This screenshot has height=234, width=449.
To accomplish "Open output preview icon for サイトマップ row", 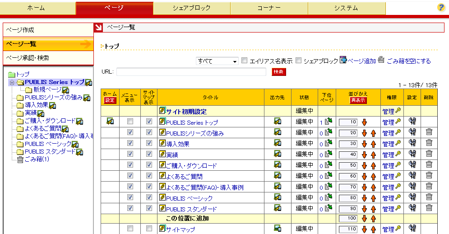I will pos(278,229).
